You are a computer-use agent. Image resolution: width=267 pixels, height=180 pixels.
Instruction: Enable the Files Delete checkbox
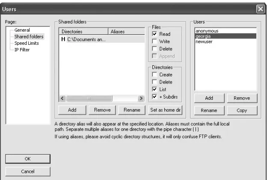pyautogui.click(x=154, y=49)
